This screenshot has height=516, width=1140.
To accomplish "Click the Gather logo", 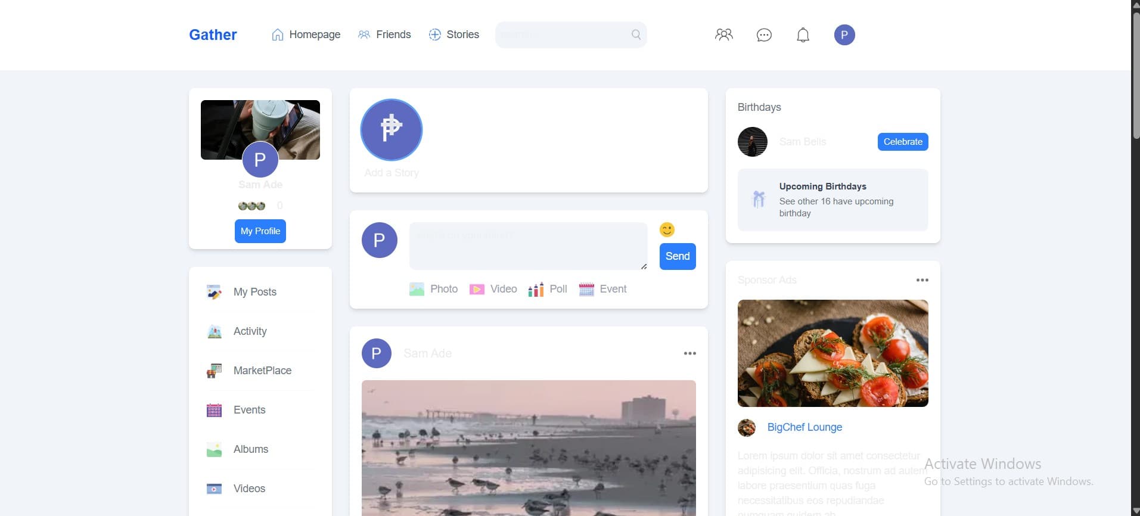I will coord(213,35).
